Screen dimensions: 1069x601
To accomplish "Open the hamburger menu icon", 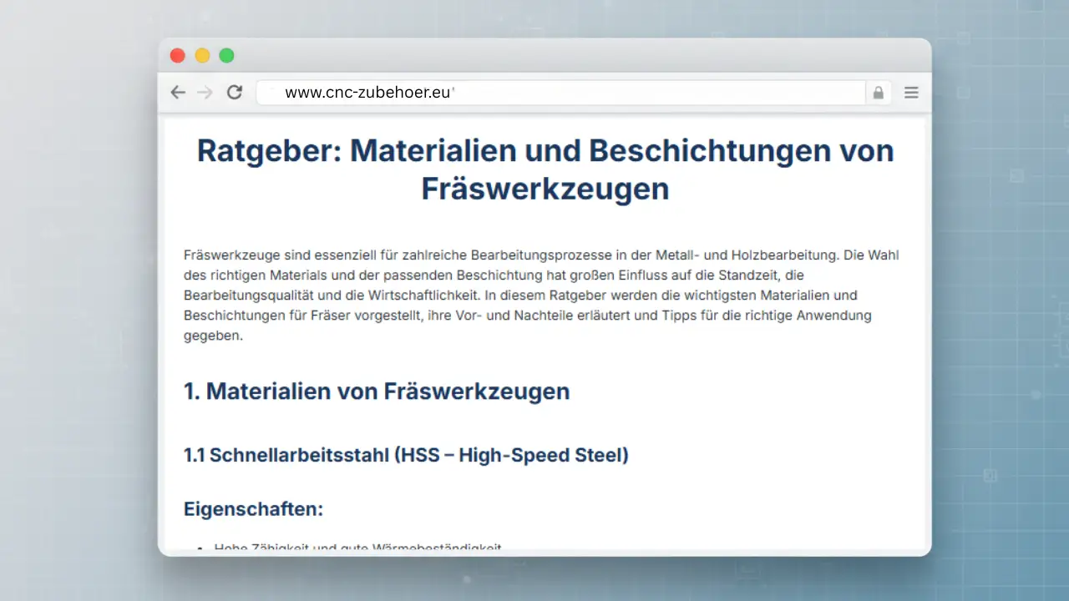I will coord(911,93).
